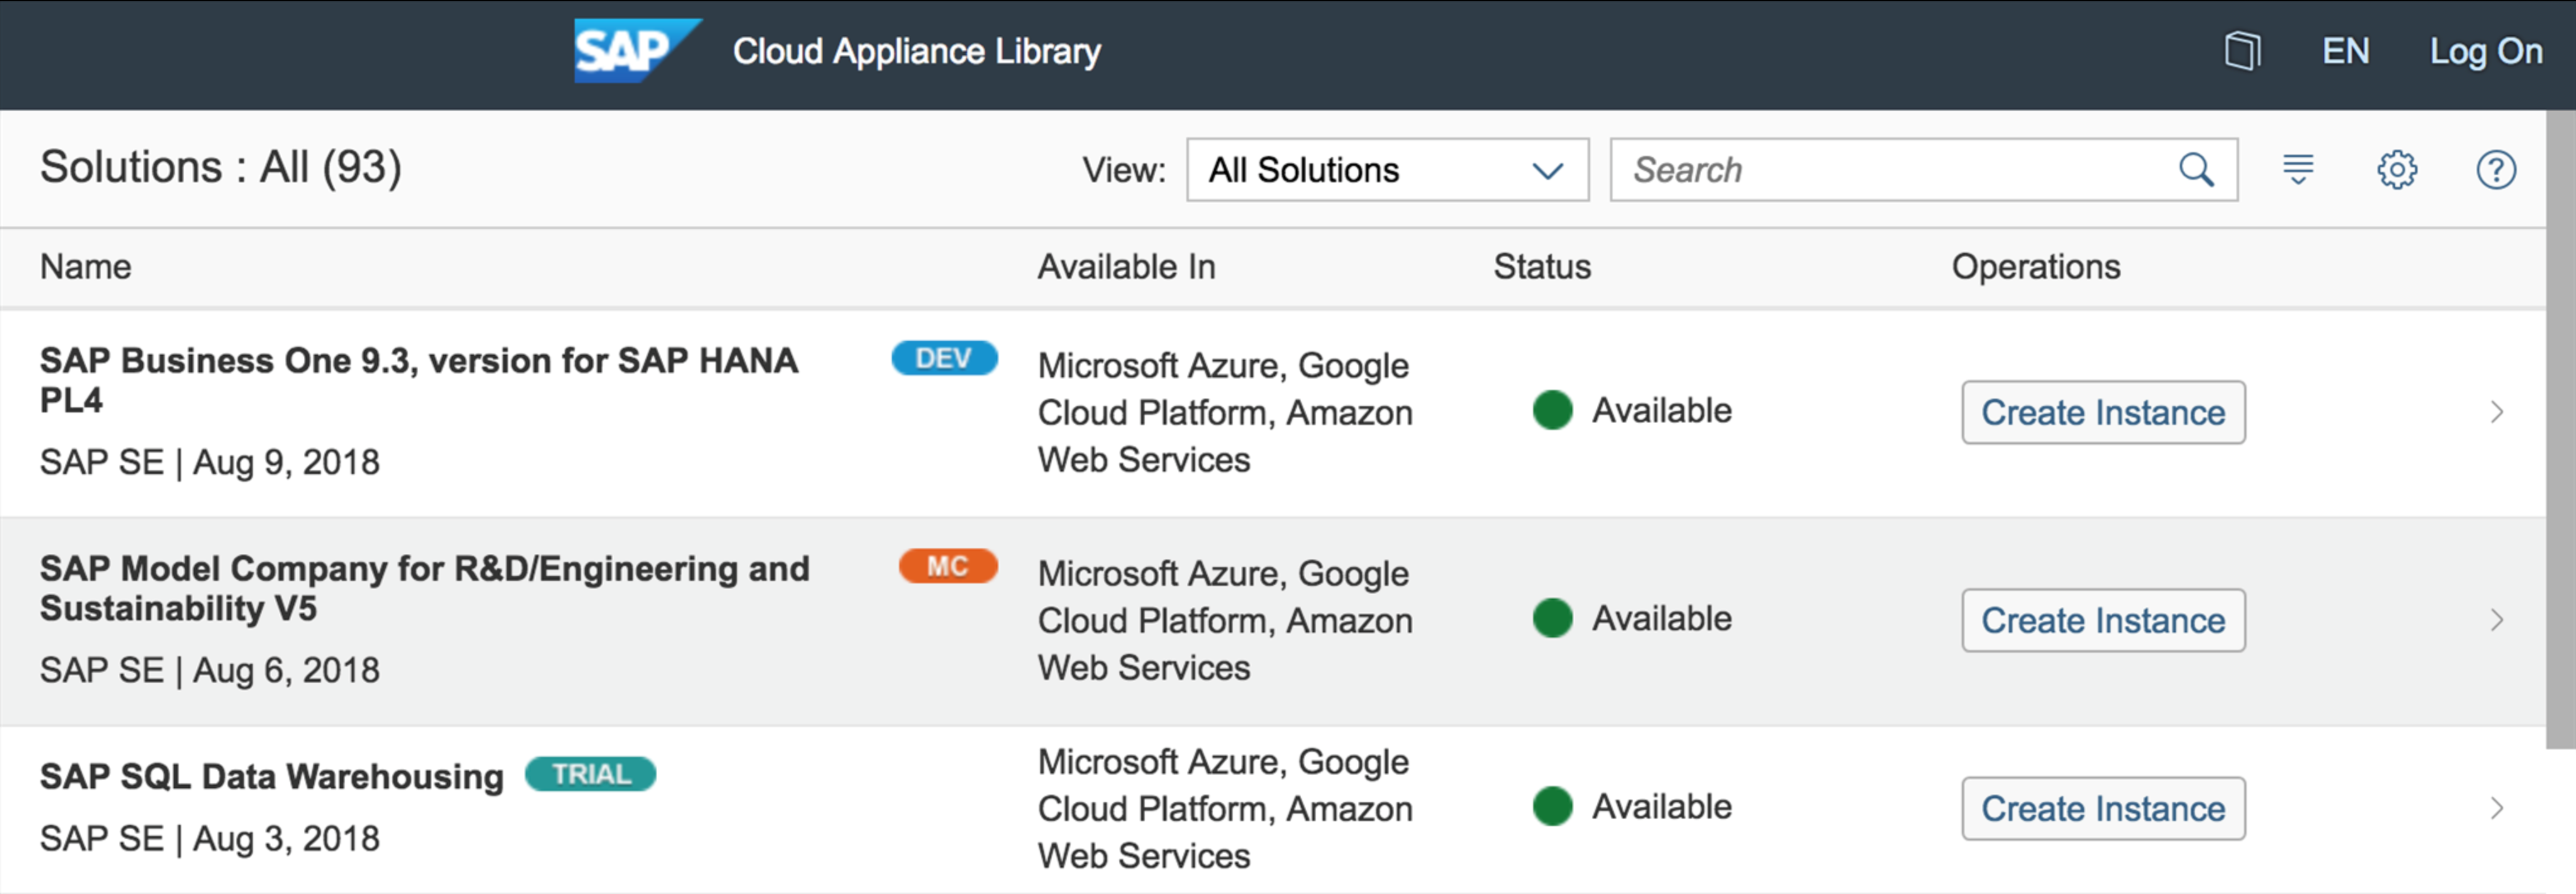The image size is (2576, 894).
Task: Click Solutions : All (93) title
Action: (221, 167)
